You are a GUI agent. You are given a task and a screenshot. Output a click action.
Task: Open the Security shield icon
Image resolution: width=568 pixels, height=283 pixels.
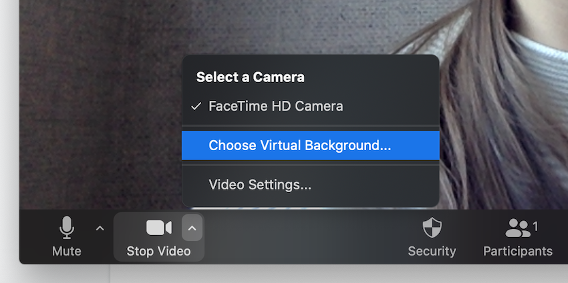pos(432,228)
